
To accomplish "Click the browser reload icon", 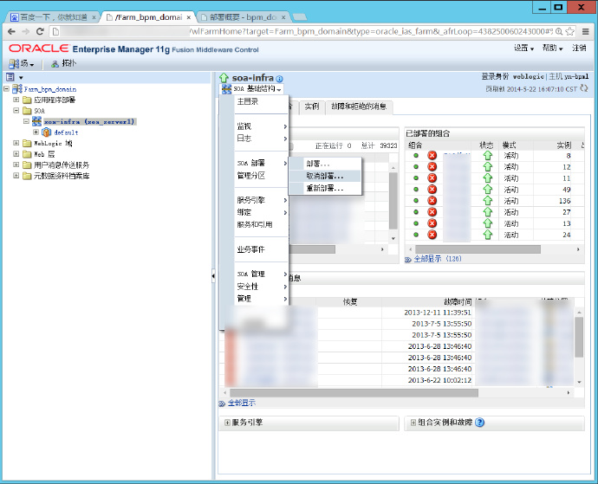I will tap(40, 32).
